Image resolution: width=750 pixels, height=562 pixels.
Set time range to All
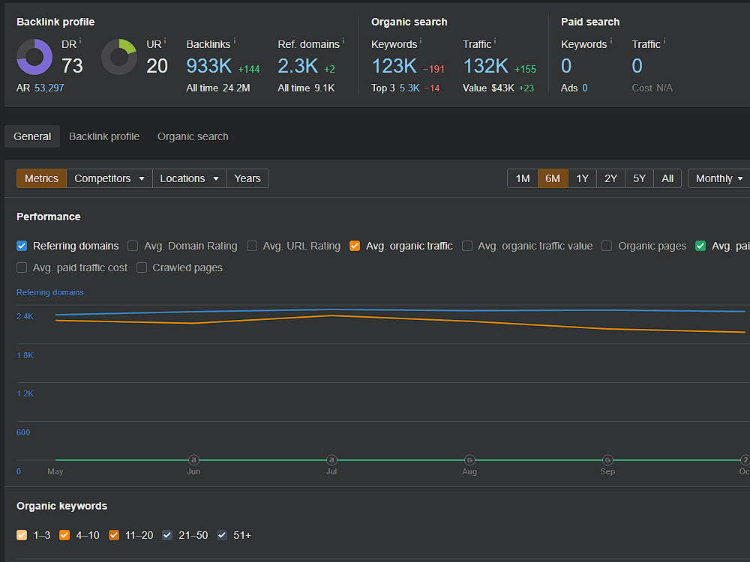pos(667,178)
